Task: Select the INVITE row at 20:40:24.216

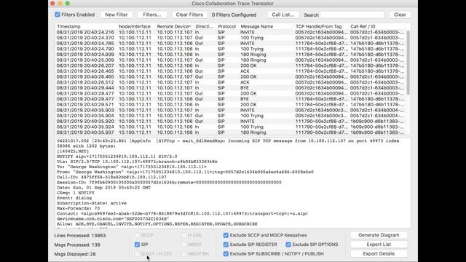Action: (230, 32)
